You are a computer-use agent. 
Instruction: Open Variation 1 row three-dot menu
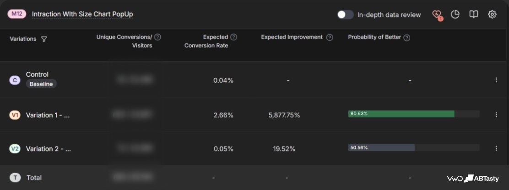(x=496, y=115)
